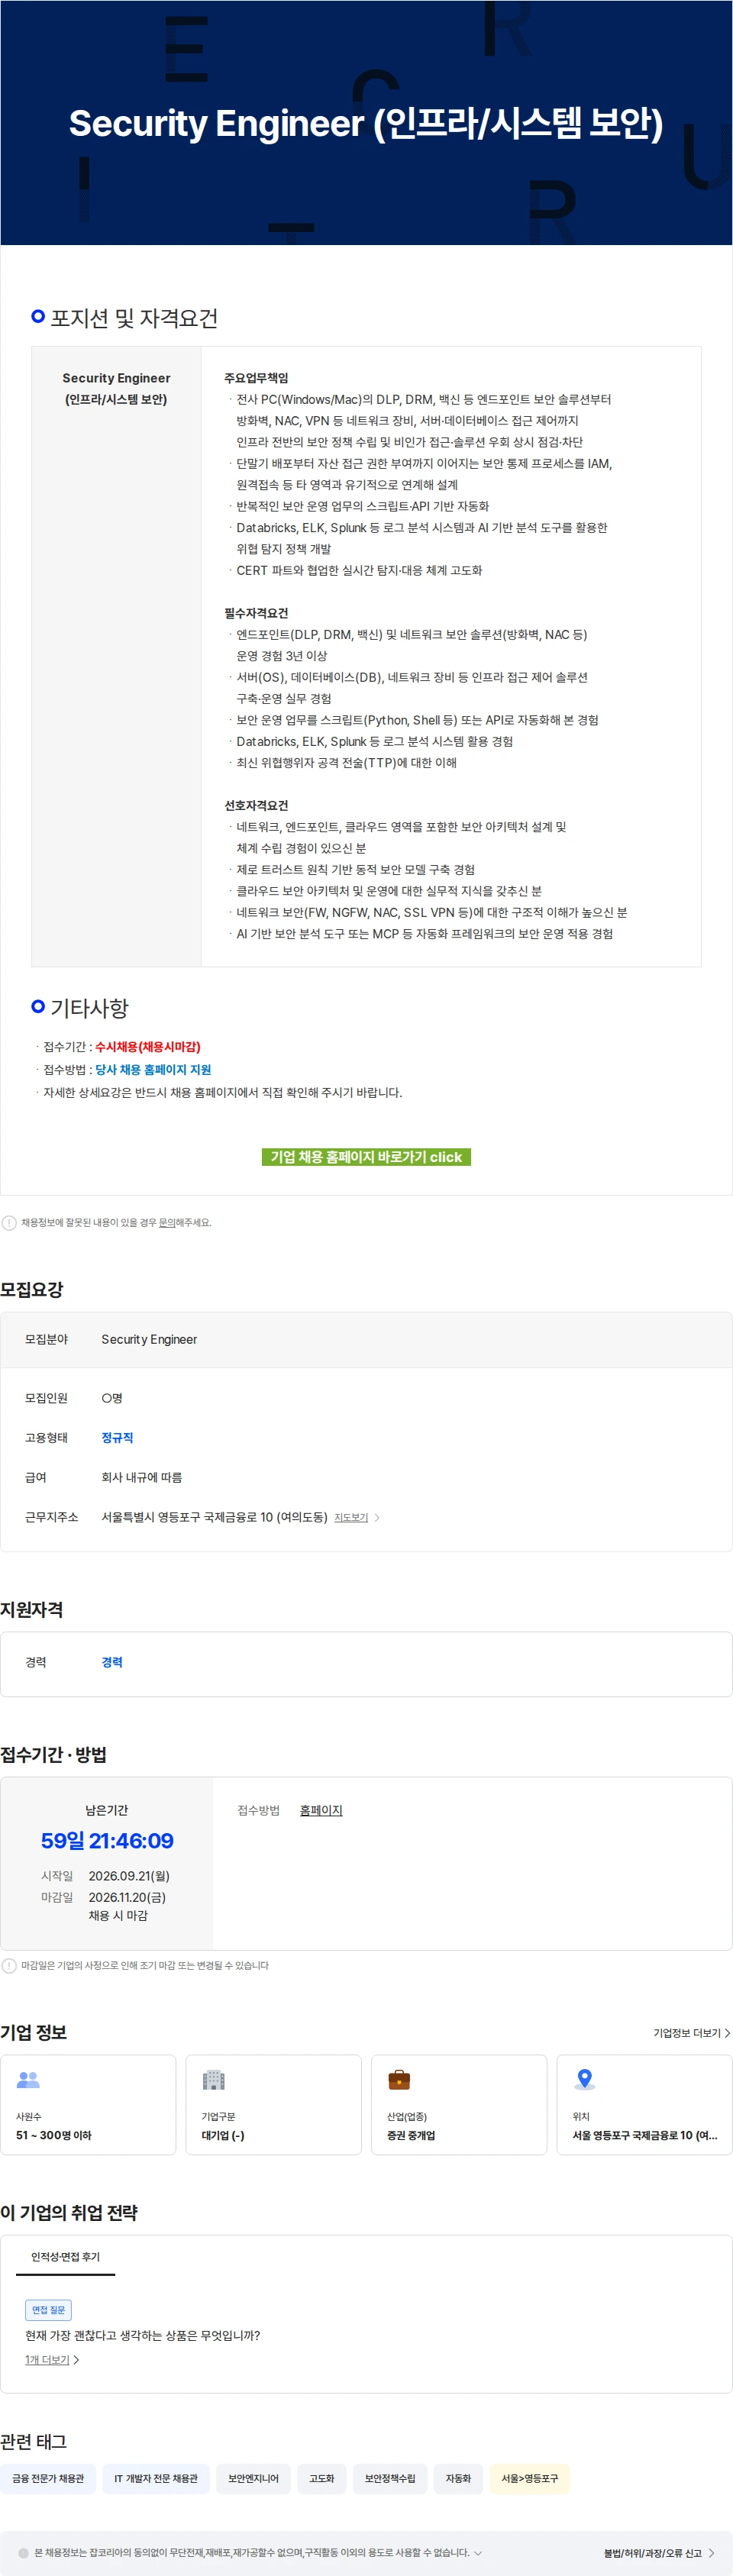Viewport: 733px width, 2576px height.
Task: Expand 1개 더보기 interview questions
Action: pyautogui.click(x=52, y=2359)
